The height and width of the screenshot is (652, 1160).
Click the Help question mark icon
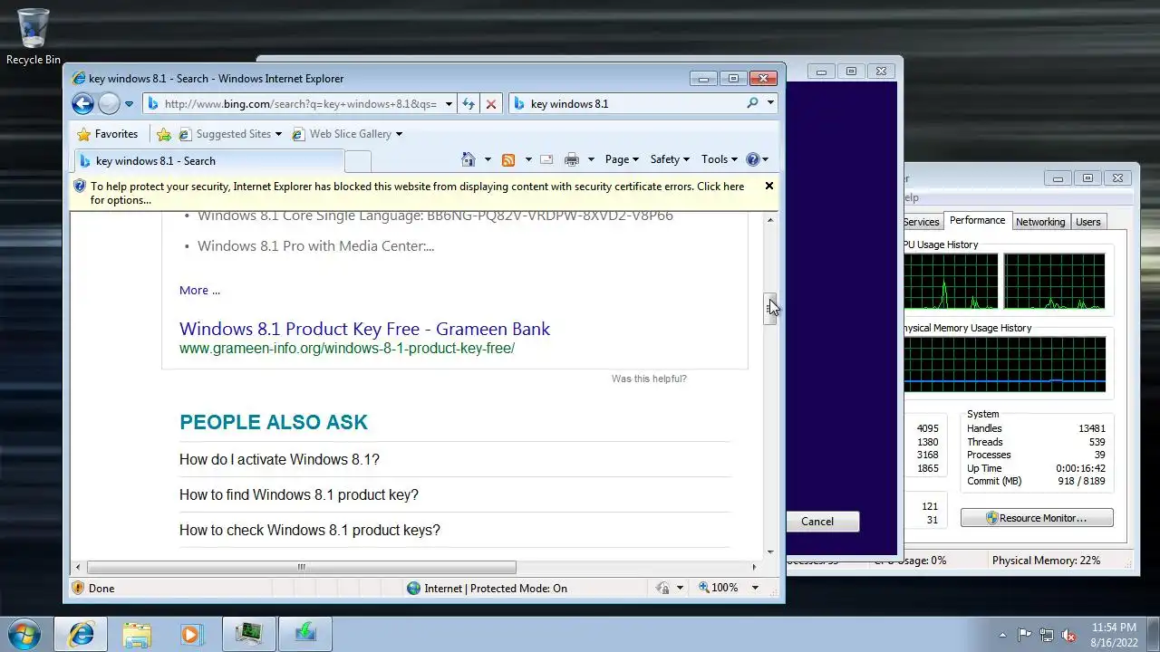click(x=752, y=159)
